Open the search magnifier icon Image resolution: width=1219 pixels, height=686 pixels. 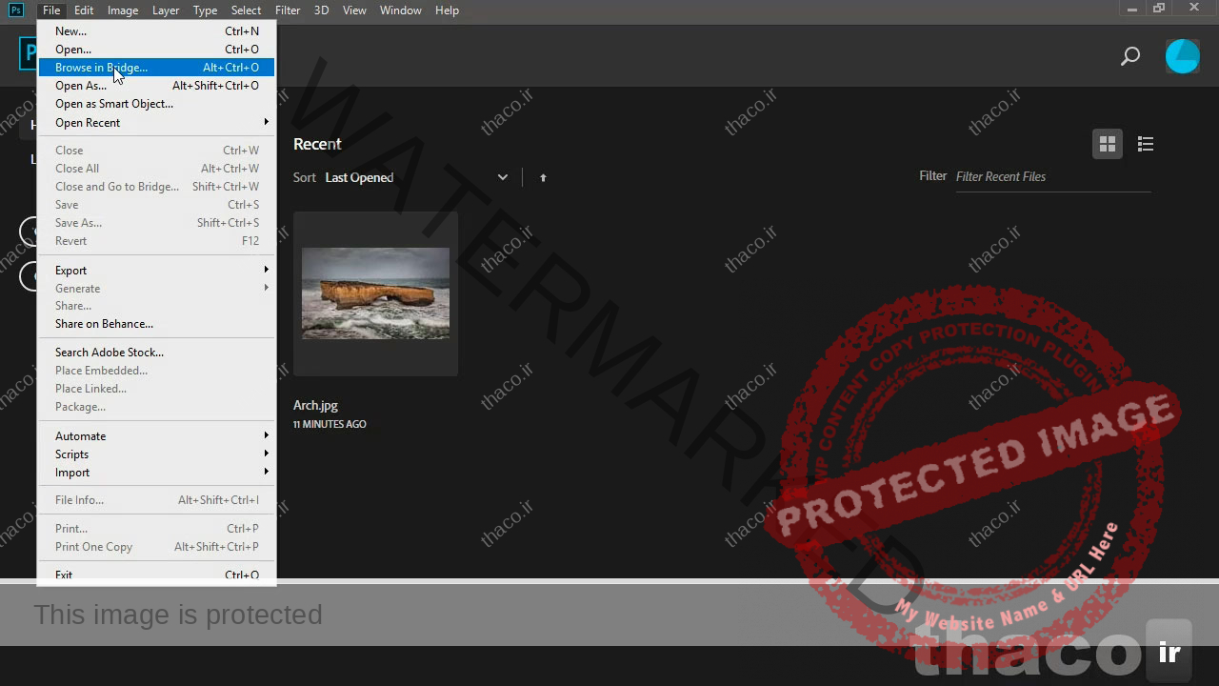1130,56
